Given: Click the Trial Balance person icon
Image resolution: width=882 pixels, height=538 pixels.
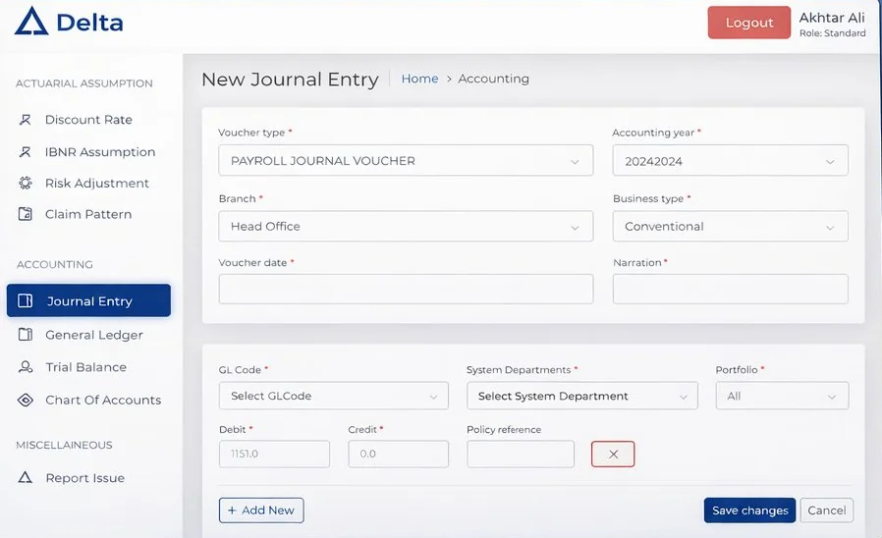Looking at the screenshot, I should click(26, 367).
